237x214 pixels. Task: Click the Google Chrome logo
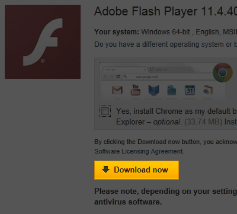tap(223, 72)
